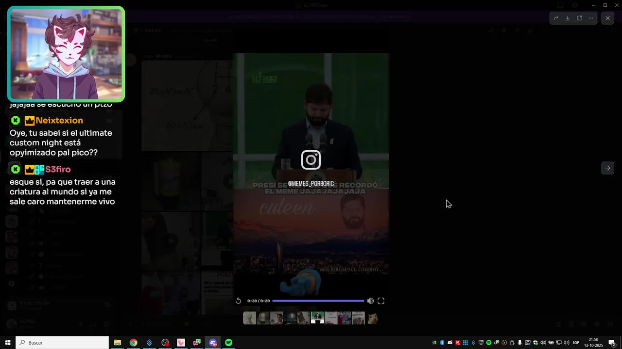Viewport: 622px width, 349px height.
Task: Click the microphone tray icon
Action: click(519, 343)
